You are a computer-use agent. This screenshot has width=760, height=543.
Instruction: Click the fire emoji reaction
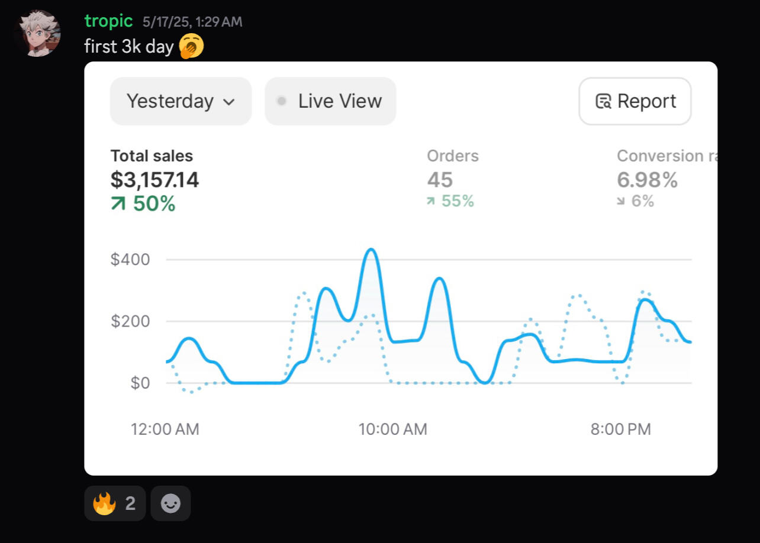point(104,504)
